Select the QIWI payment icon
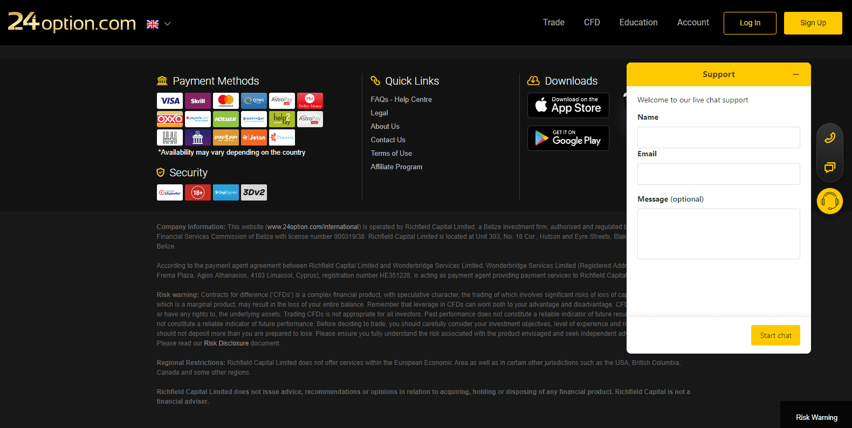Screen dimensions: 852x428 (254, 101)
